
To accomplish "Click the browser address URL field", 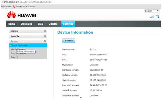I will tap(28, 2).
